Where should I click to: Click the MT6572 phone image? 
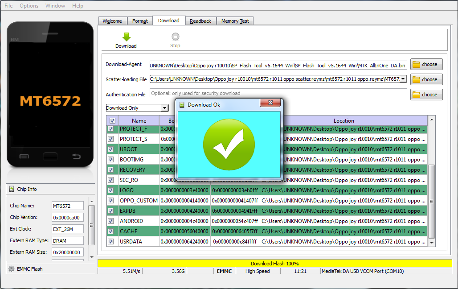coord(50,94)
